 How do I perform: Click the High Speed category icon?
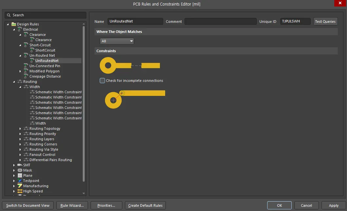[20, 191]
